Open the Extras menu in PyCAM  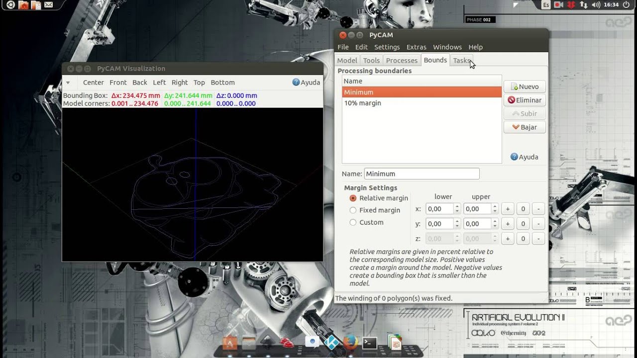(416, 47)
